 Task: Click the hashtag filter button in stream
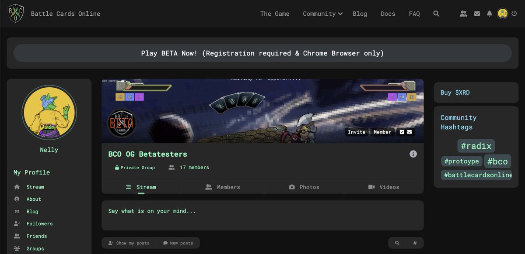[x=415, y=243]
